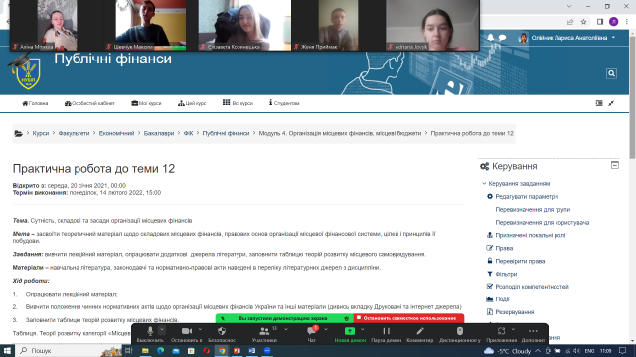
Task: Follow Публічні фінанси breadcrumb link
Action: coord(226,133)
